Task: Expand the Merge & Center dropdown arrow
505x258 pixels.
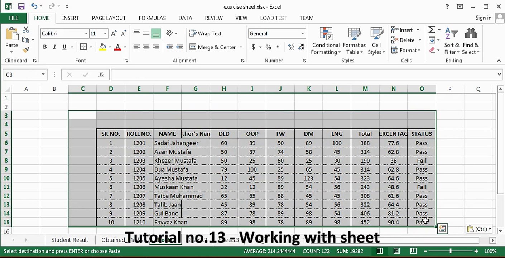Action: click(241, 47)
